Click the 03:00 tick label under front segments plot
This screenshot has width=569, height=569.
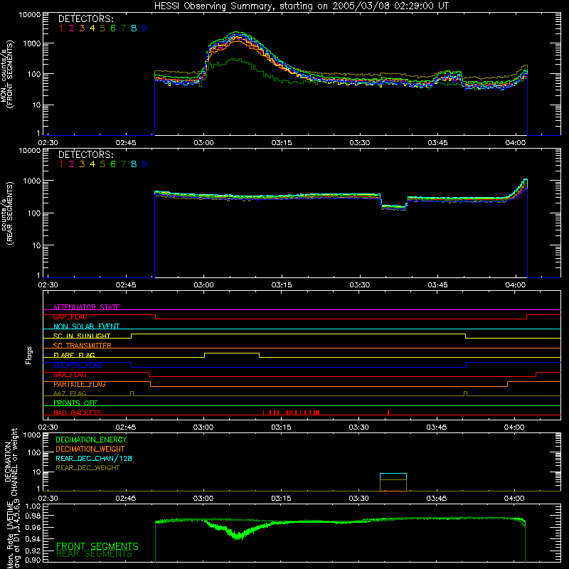[x=203, y=143]
